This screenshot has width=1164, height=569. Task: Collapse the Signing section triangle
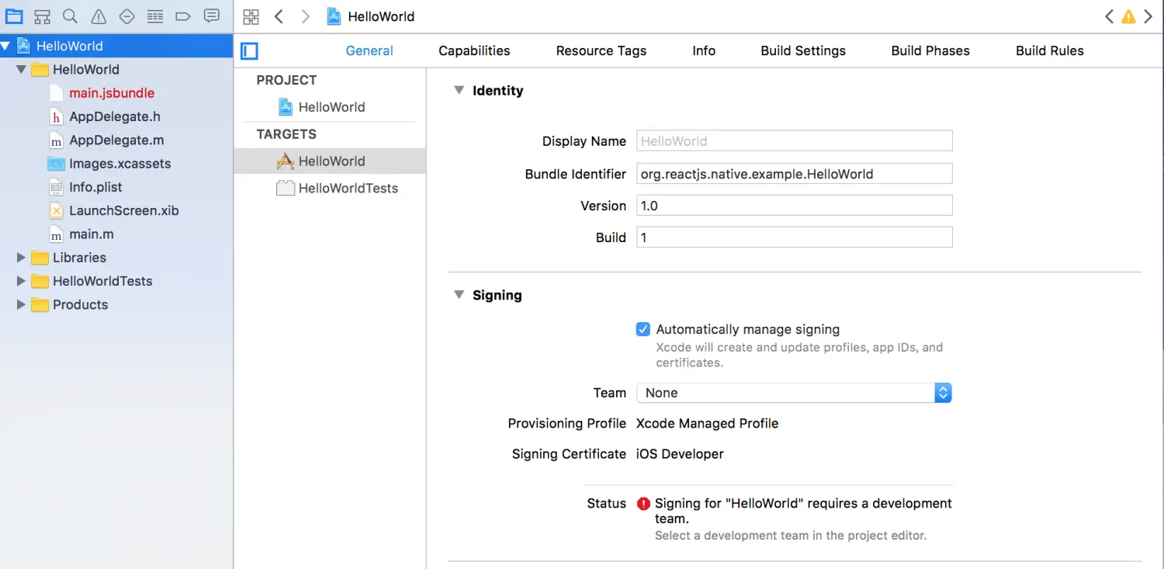(x=459, y=295)
